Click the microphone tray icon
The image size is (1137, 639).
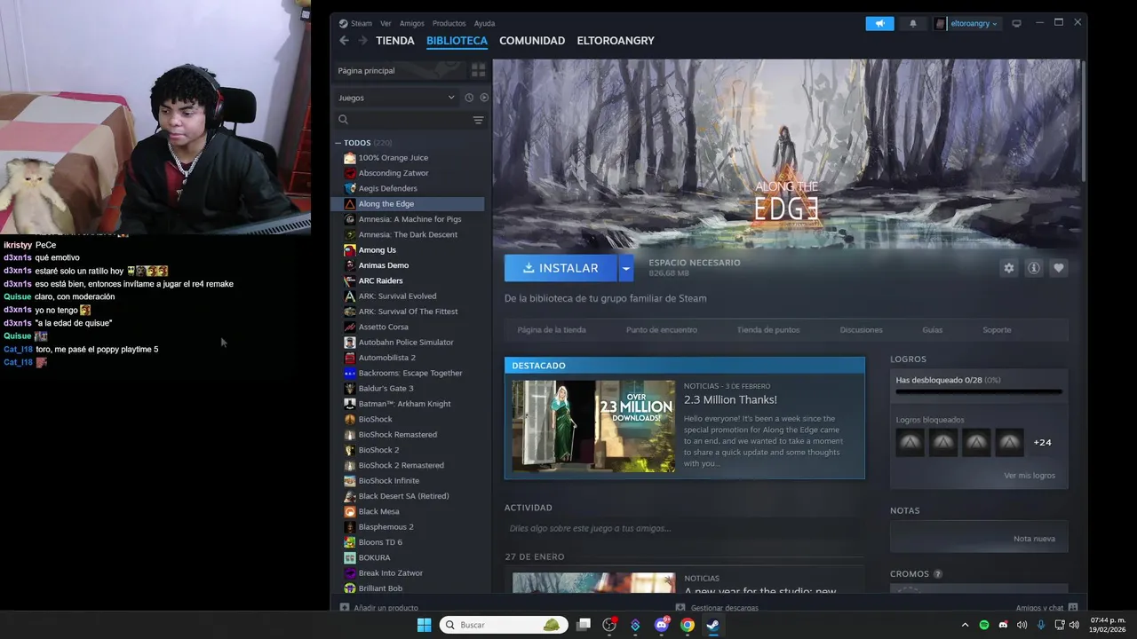(x=1040, y=625)
